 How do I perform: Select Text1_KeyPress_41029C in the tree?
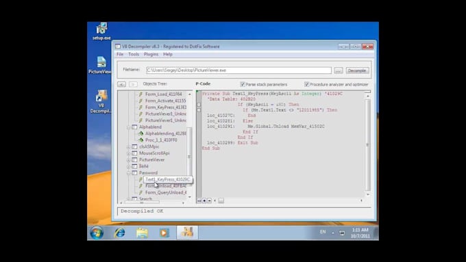[168, 179]
